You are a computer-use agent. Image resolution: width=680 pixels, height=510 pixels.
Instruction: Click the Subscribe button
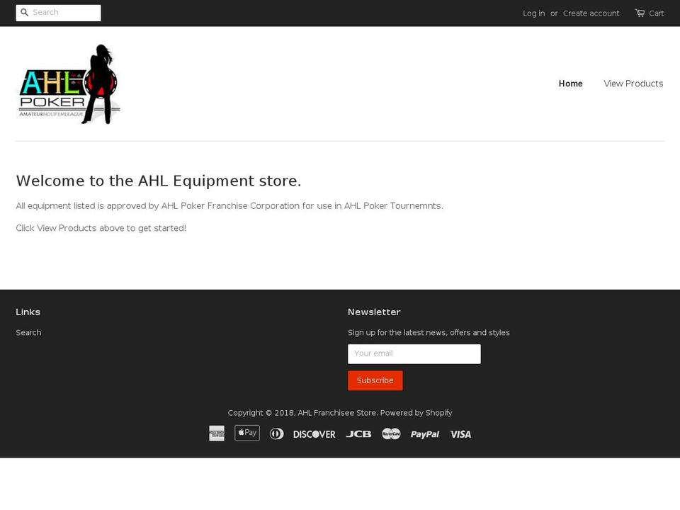pos(375,380)
